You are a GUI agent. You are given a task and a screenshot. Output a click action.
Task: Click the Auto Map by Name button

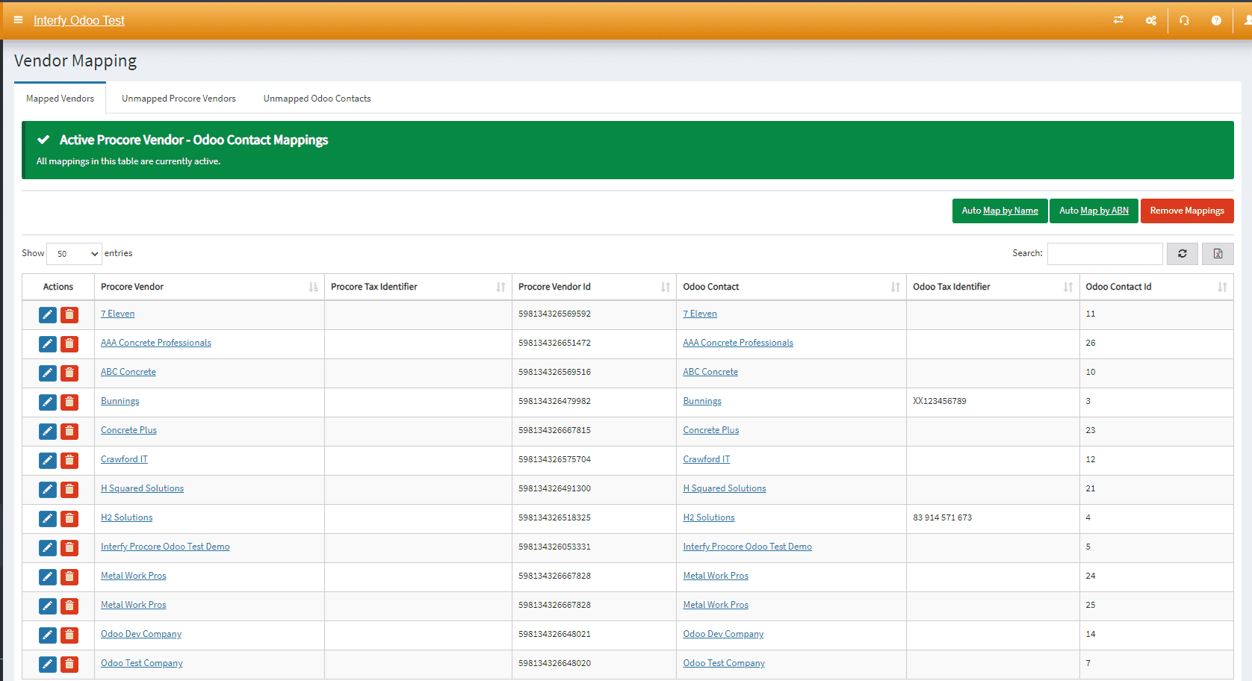[x=1000, y=211]
